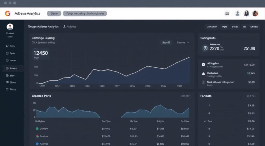Click the Google AdSense Analytics breadcrumb
The image size is (265, 146).
click(x=43, y=27)
